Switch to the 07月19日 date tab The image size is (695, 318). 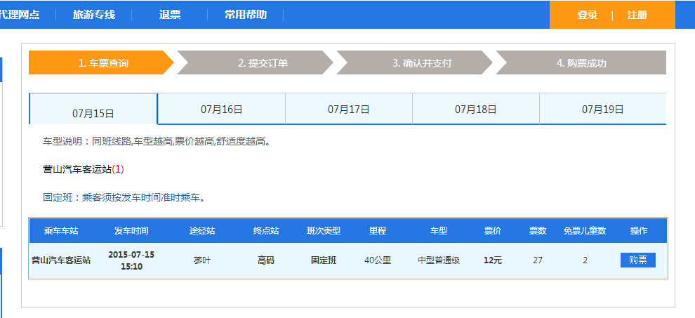(602, 109)
